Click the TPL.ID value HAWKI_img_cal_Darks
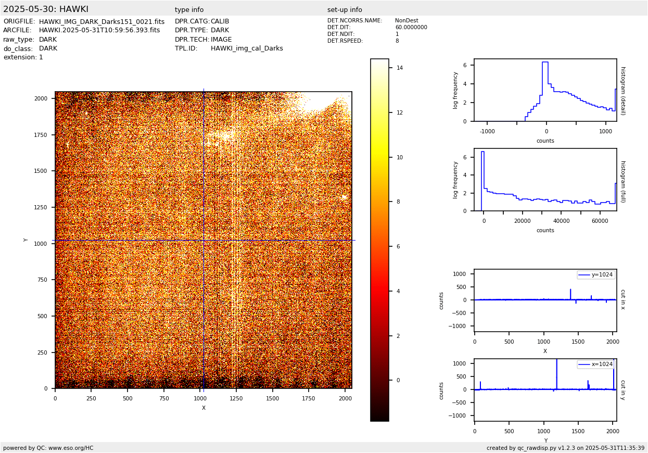Image resolution: width=648 pixels, height=453 pixels. point(247,48)
